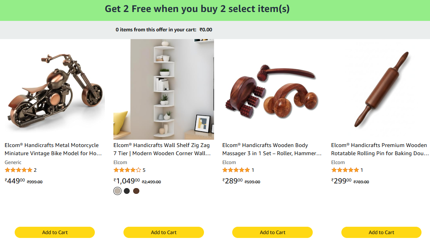Open Wooden Body Massager 3 in 1 title

[x=272, y=149]
